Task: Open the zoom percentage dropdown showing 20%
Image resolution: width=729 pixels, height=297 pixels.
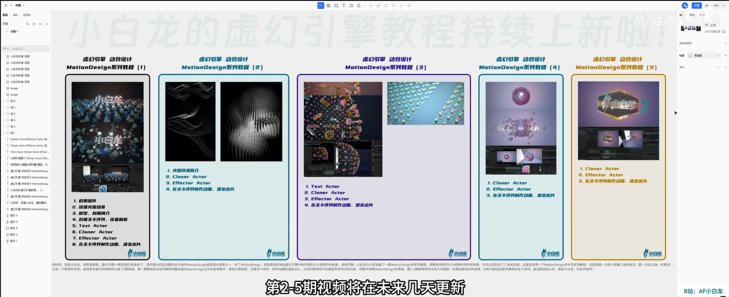Action: (718, 5)
